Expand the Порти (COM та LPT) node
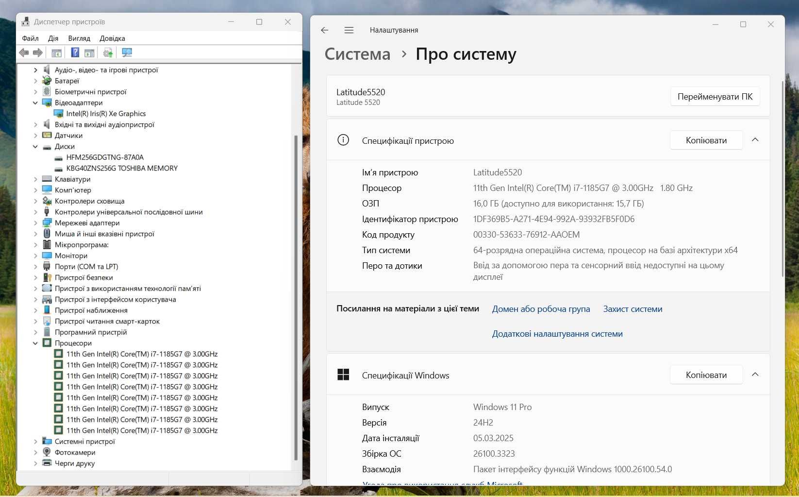 [35, 266]
